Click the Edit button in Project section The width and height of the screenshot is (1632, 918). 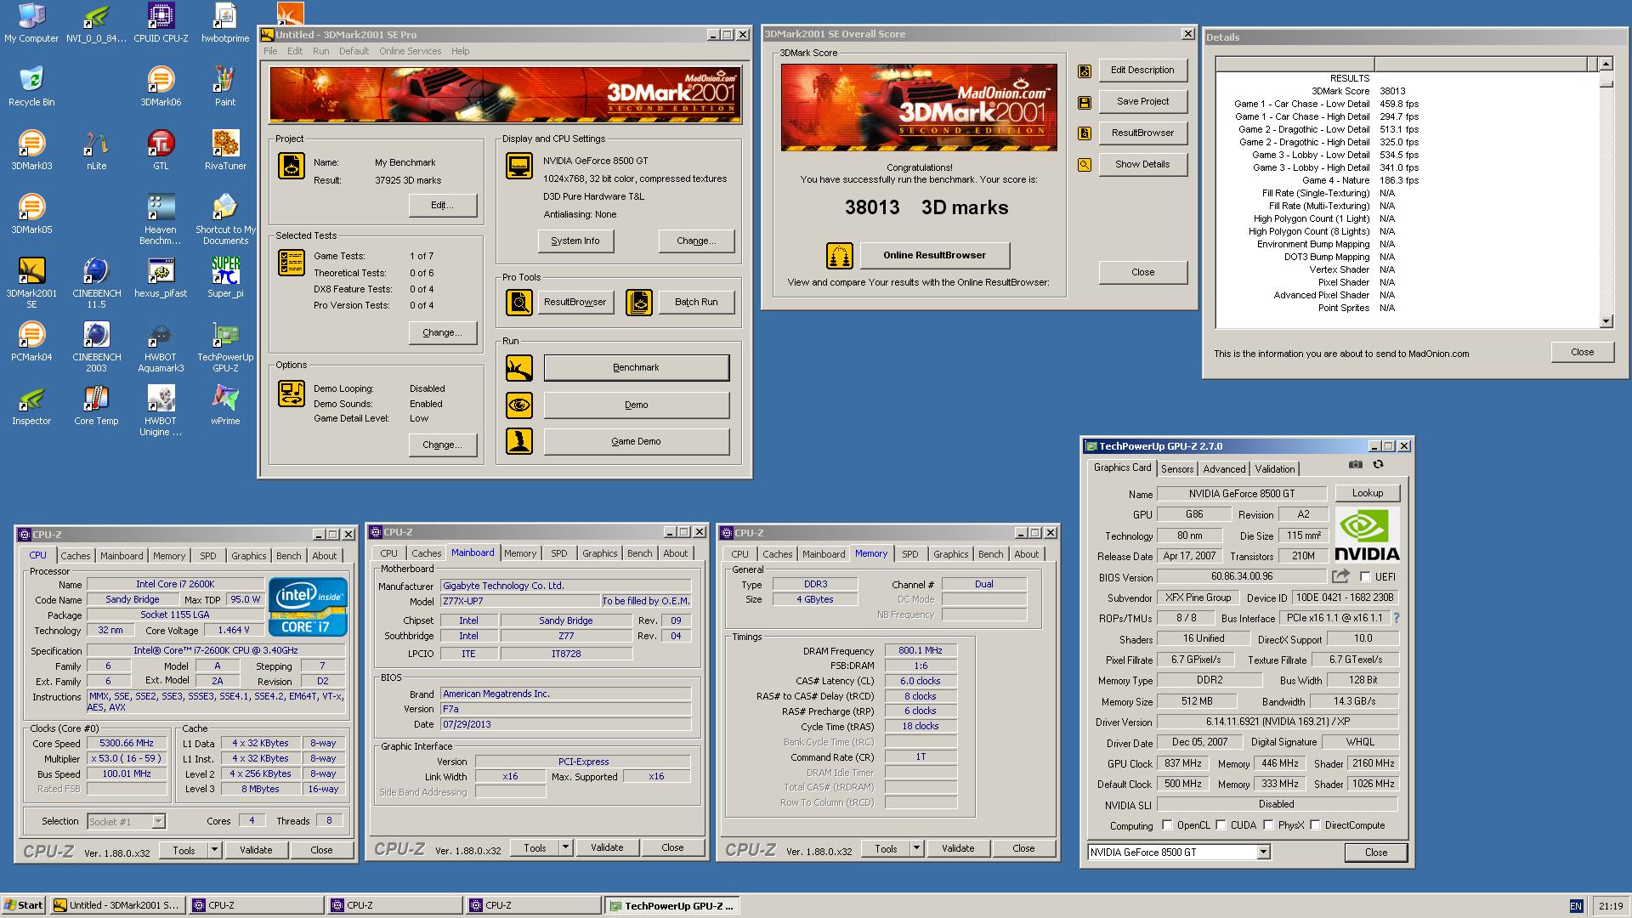coord(442,205)
